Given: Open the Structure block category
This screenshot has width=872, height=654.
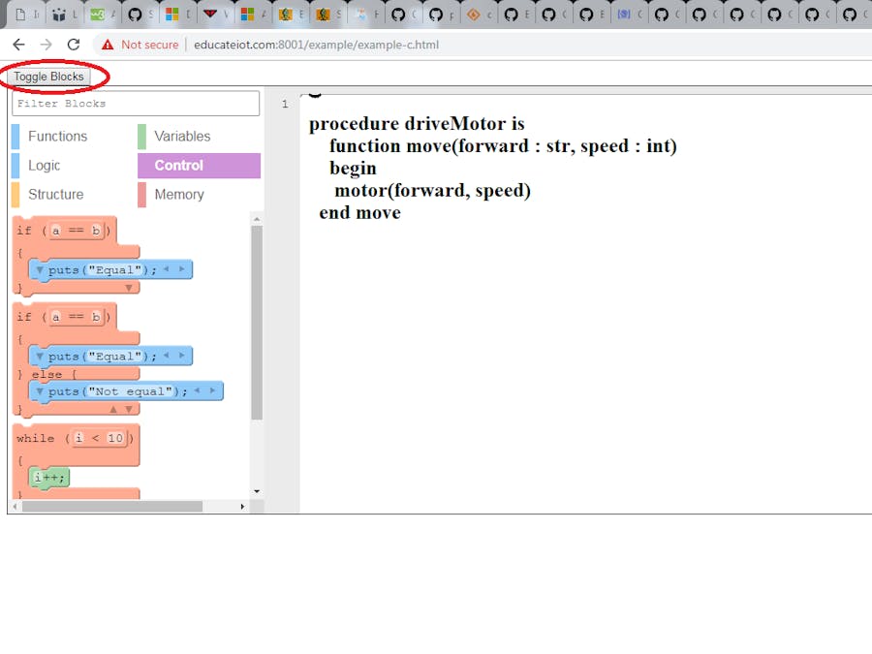Looking at the screenshot, I should point(55,195).
